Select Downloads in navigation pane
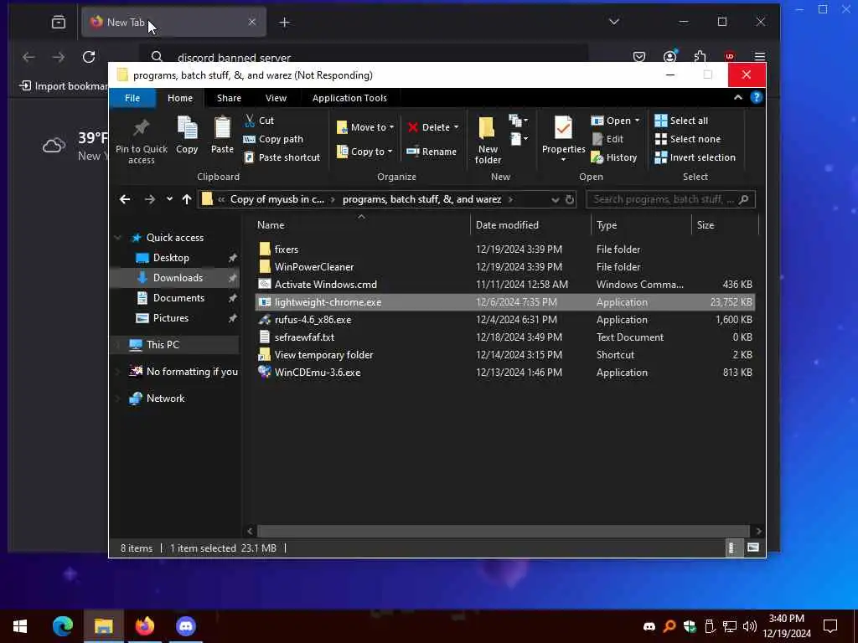Viewport: 858px width, 643px height. click(178, 278)
